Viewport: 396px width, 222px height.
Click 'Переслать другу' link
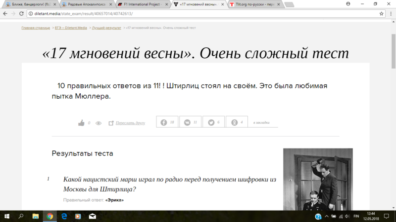130,123
